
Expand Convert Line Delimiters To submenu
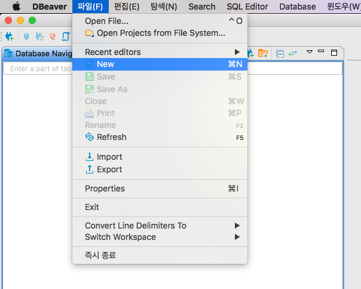(160, 226)
